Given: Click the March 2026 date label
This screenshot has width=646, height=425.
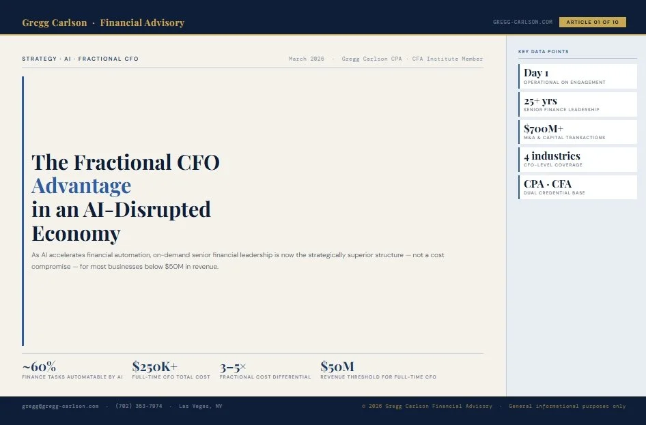Looking at the screenshot, I should (307, 59).
